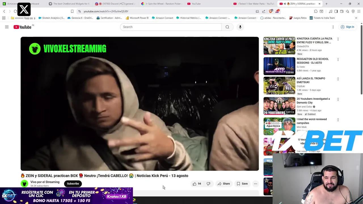Viewport: 363px width, 204px height.
Task: Save the video to a playlist
Action: [242, 184]
